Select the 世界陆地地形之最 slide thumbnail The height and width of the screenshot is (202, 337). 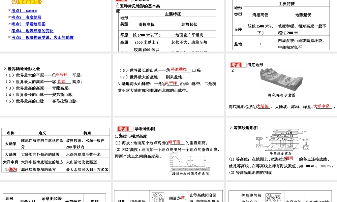click(56, 85)
